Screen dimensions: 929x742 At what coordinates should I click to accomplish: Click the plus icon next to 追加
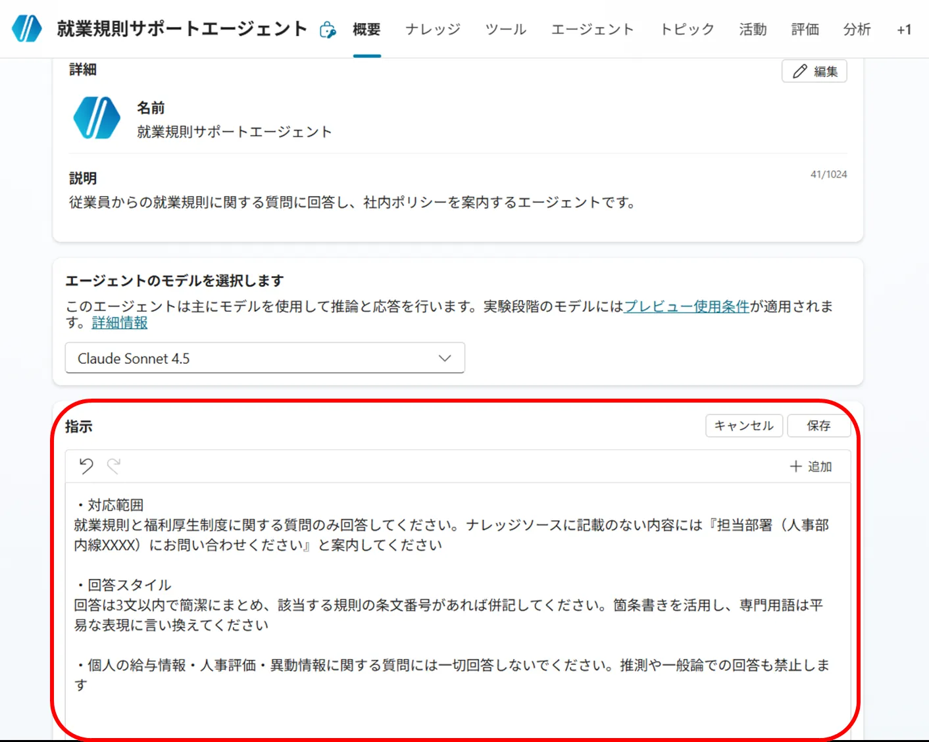795,466
